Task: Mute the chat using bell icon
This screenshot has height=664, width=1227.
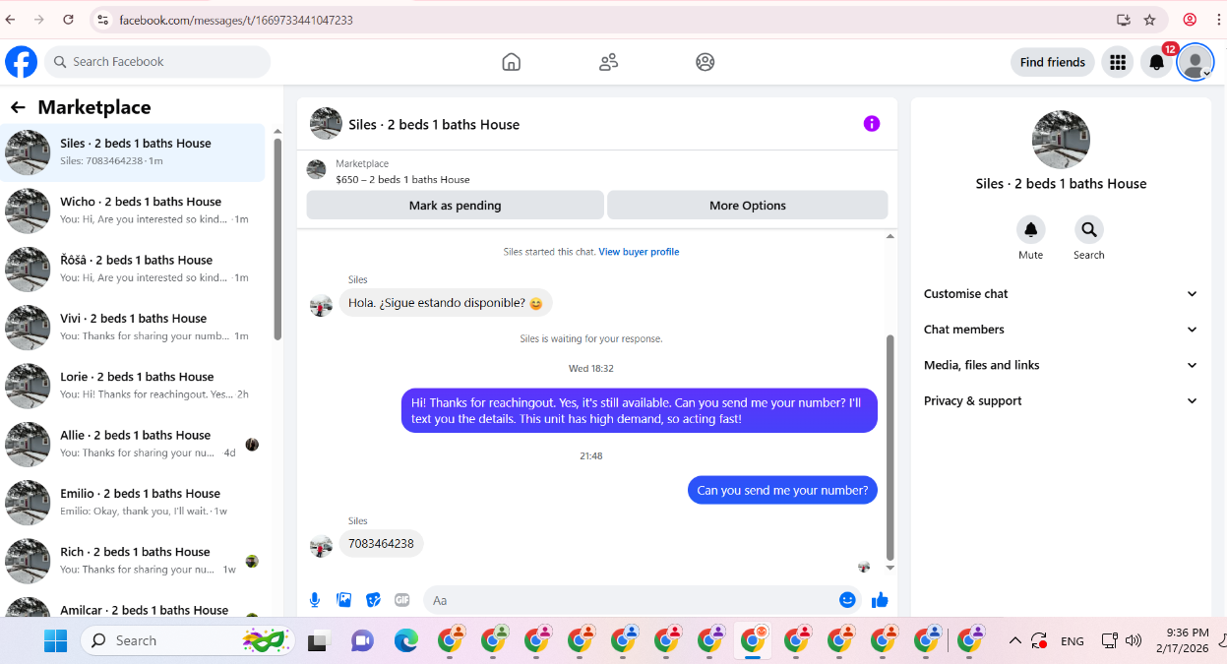Action: [1030, 229]
